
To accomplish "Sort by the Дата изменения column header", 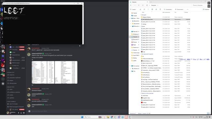I will pos(166,12).
